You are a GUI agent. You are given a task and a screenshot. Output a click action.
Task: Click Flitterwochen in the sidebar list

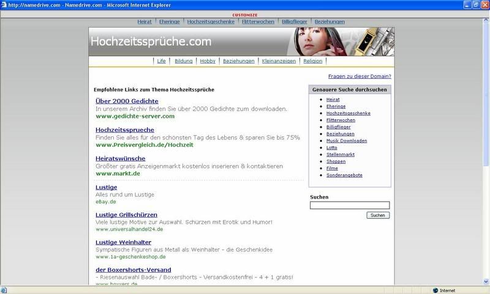pos(341,120)
